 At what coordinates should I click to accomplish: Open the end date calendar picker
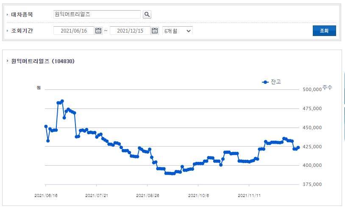155,31
